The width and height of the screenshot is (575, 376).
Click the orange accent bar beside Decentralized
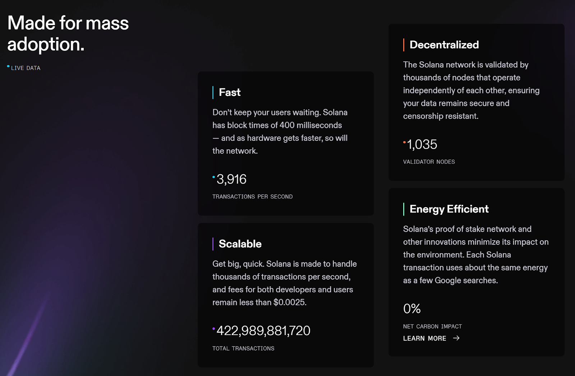[x=404, y=45]
